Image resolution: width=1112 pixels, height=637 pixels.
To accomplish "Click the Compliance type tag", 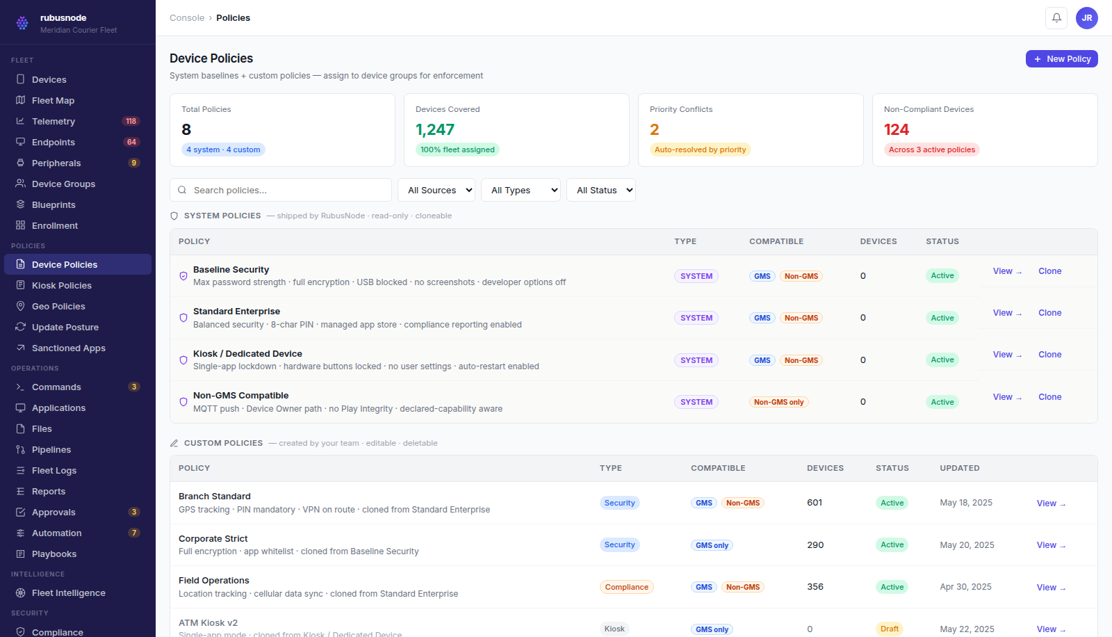I will tap(626, 587).
